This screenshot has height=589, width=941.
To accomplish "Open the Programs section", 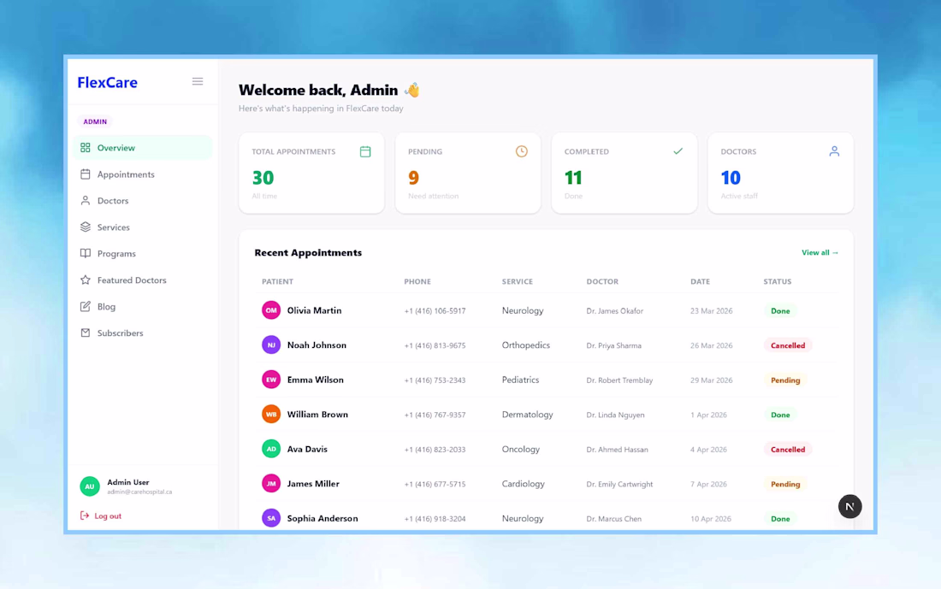I will point(143,253).
